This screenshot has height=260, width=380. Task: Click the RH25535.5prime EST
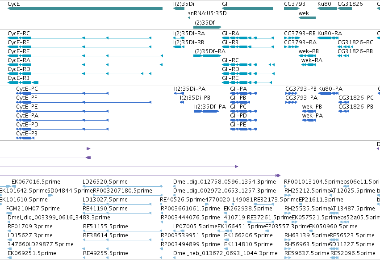tap(287, 213)
